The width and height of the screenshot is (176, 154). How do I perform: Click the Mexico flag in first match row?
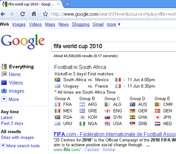click(118, 80)
